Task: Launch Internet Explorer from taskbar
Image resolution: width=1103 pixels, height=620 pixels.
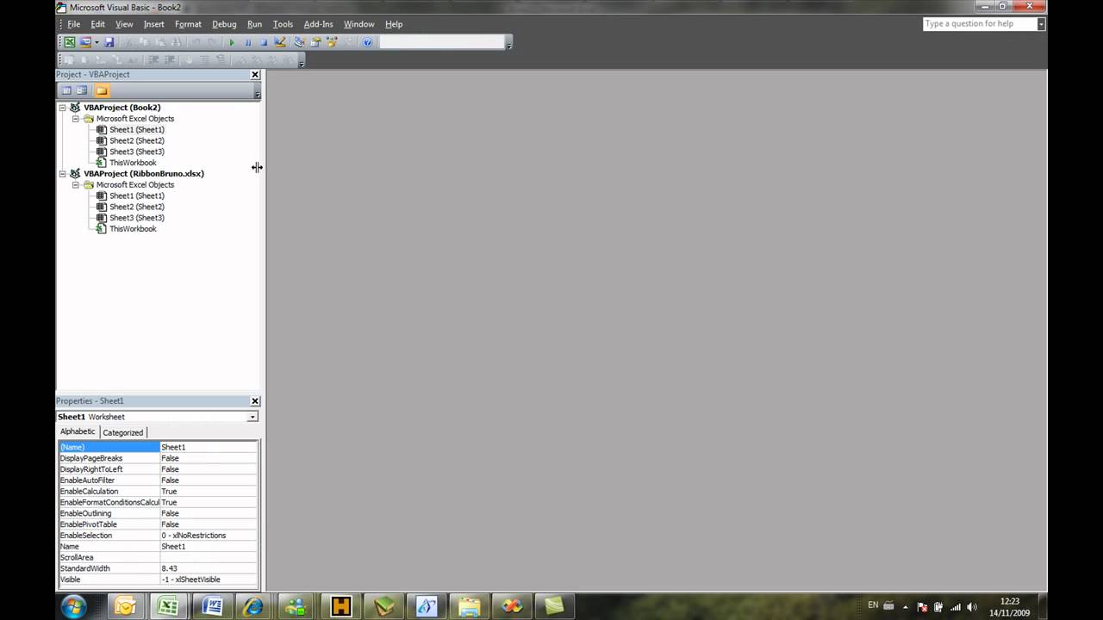Action: pos(254,606)
